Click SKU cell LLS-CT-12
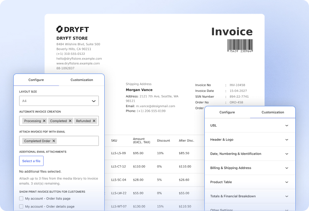 118,167
